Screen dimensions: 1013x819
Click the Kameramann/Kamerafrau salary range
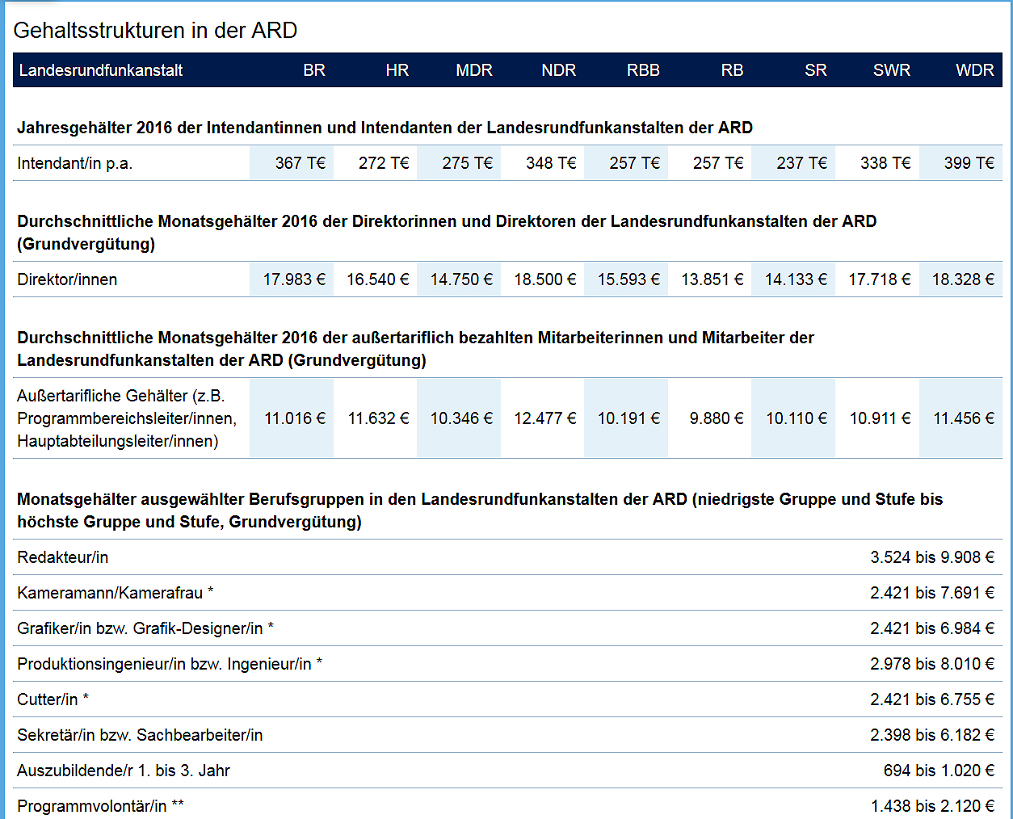coord(931,593)
